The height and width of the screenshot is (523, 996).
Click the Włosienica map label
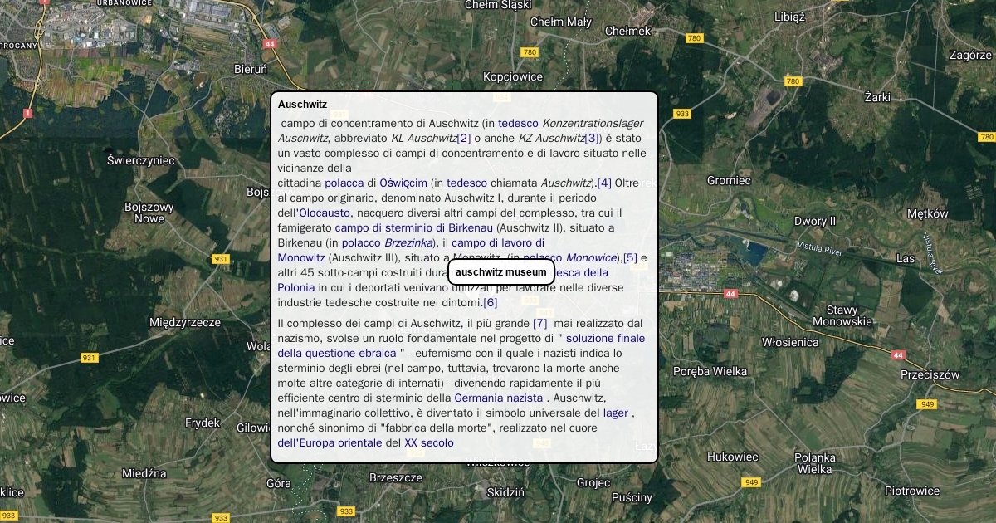pos(790,342)
